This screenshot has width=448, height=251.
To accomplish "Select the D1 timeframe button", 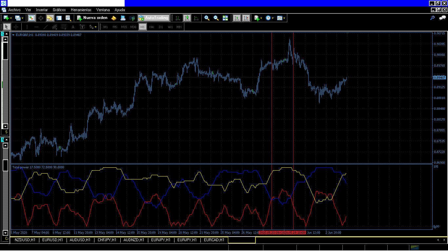I will point(161,27).
